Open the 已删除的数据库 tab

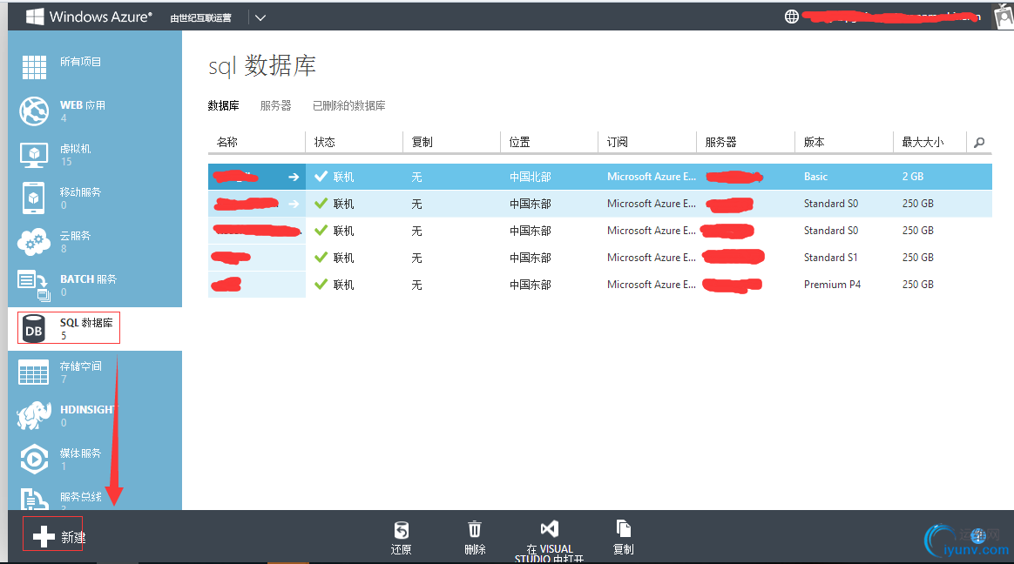349,105
